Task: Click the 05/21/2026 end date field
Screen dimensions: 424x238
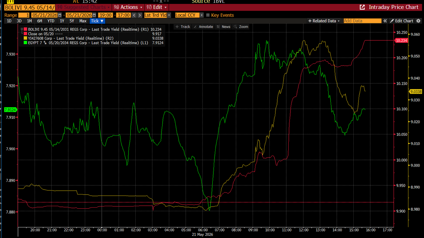Action: point(79,15)
